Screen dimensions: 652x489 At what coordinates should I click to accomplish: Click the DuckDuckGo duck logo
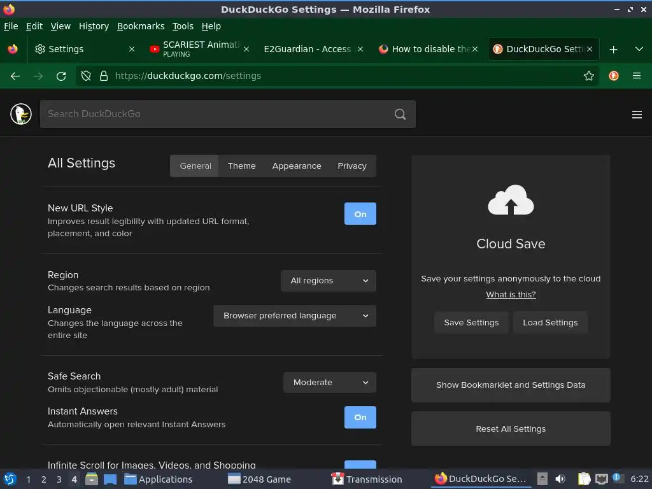21,114
